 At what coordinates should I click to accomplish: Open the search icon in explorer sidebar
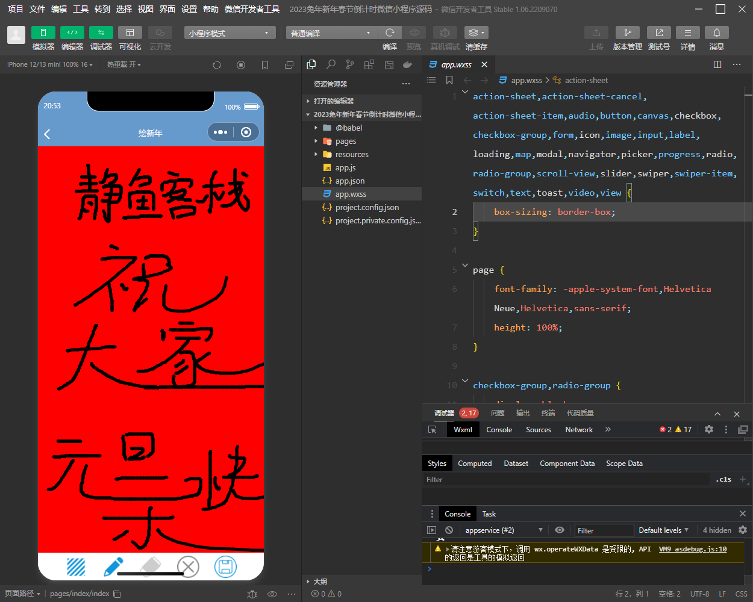coord(331,64)
